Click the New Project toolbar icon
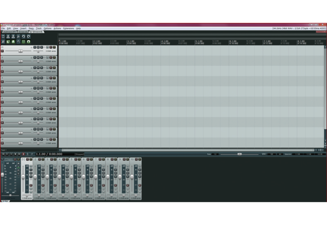Viewport: 327px width, 225px height. click(x=3, y=37)
